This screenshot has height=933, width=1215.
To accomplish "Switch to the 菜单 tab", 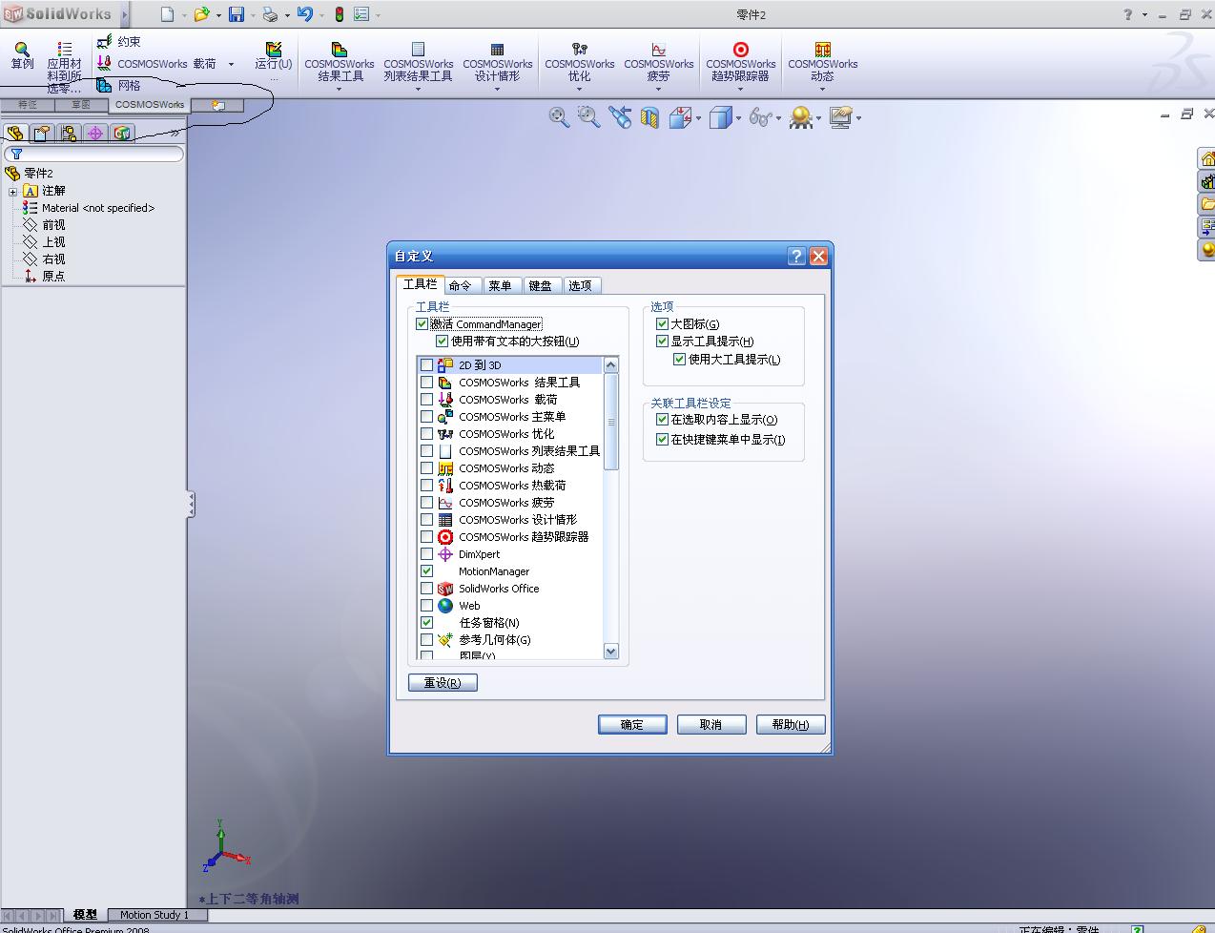I will pos(500,285).
